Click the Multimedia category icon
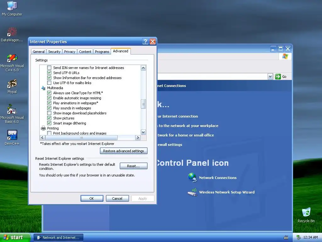The height and width of the screenshot is (242, 322). click(43, 88)
